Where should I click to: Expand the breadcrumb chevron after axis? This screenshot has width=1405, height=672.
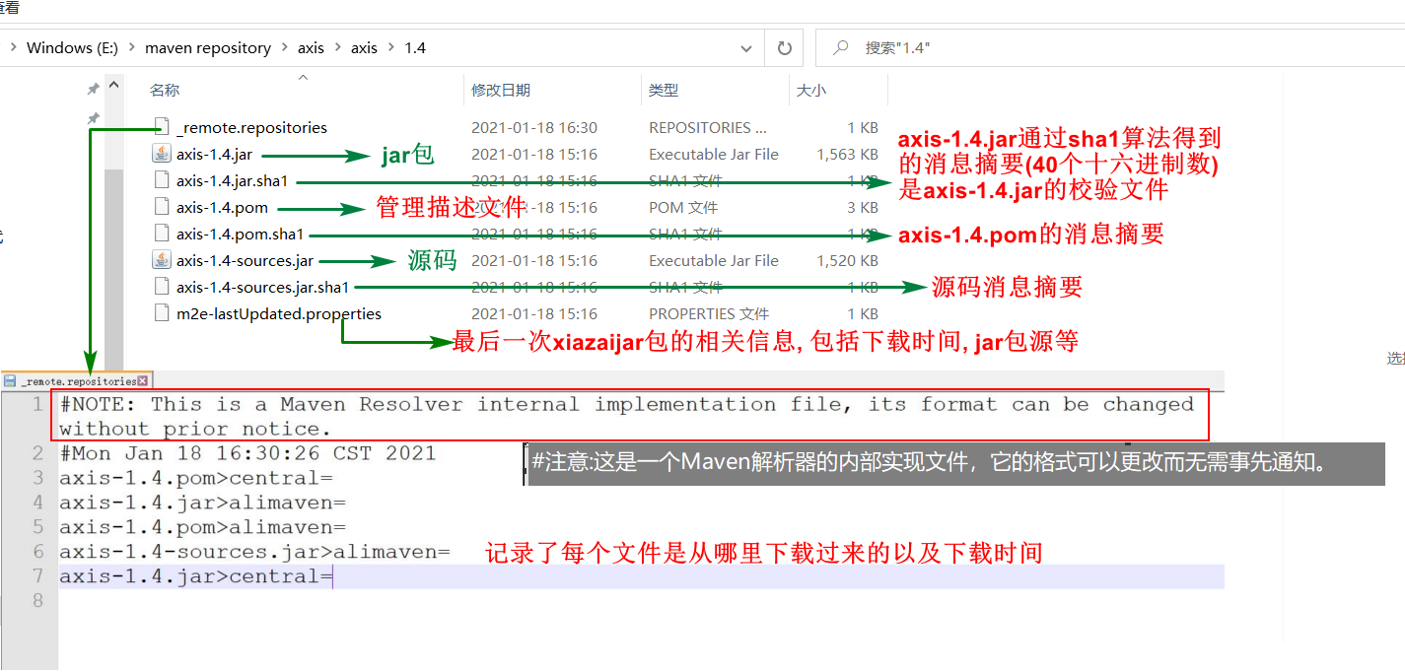[x=337, y=47]
